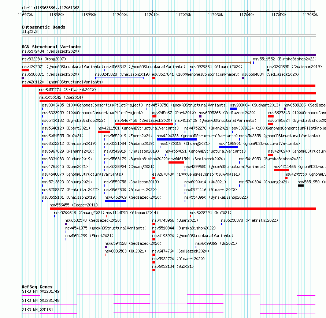
Task: Click the blue line glyph for nsv3243828
Action: click(119, 78)
